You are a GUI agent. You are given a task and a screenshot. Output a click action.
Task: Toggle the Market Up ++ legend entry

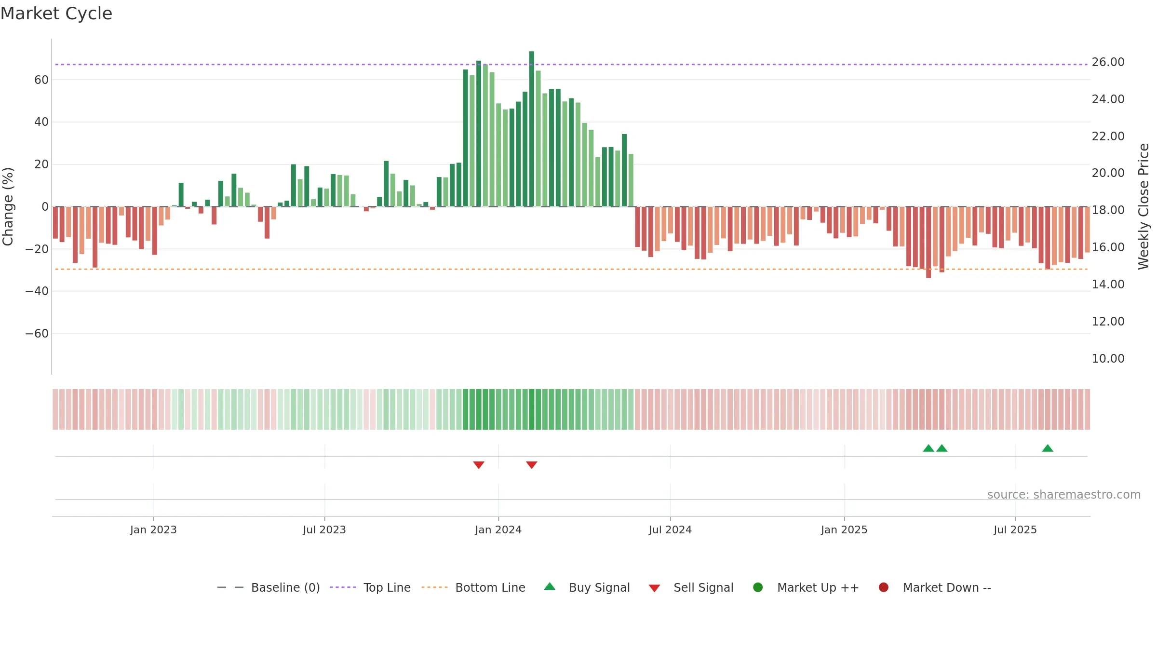806,587
